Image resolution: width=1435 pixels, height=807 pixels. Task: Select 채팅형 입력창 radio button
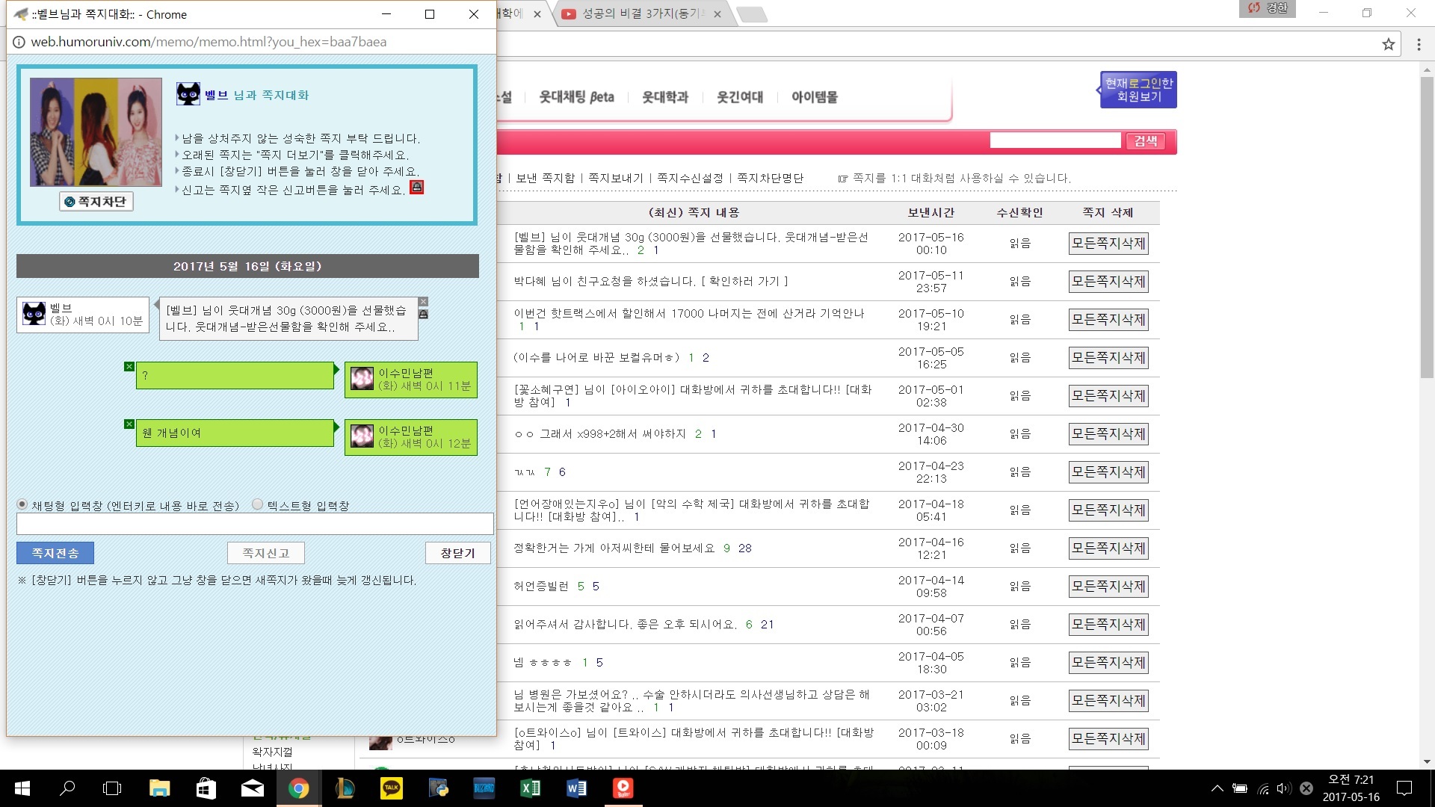click(x=22, y=504)
